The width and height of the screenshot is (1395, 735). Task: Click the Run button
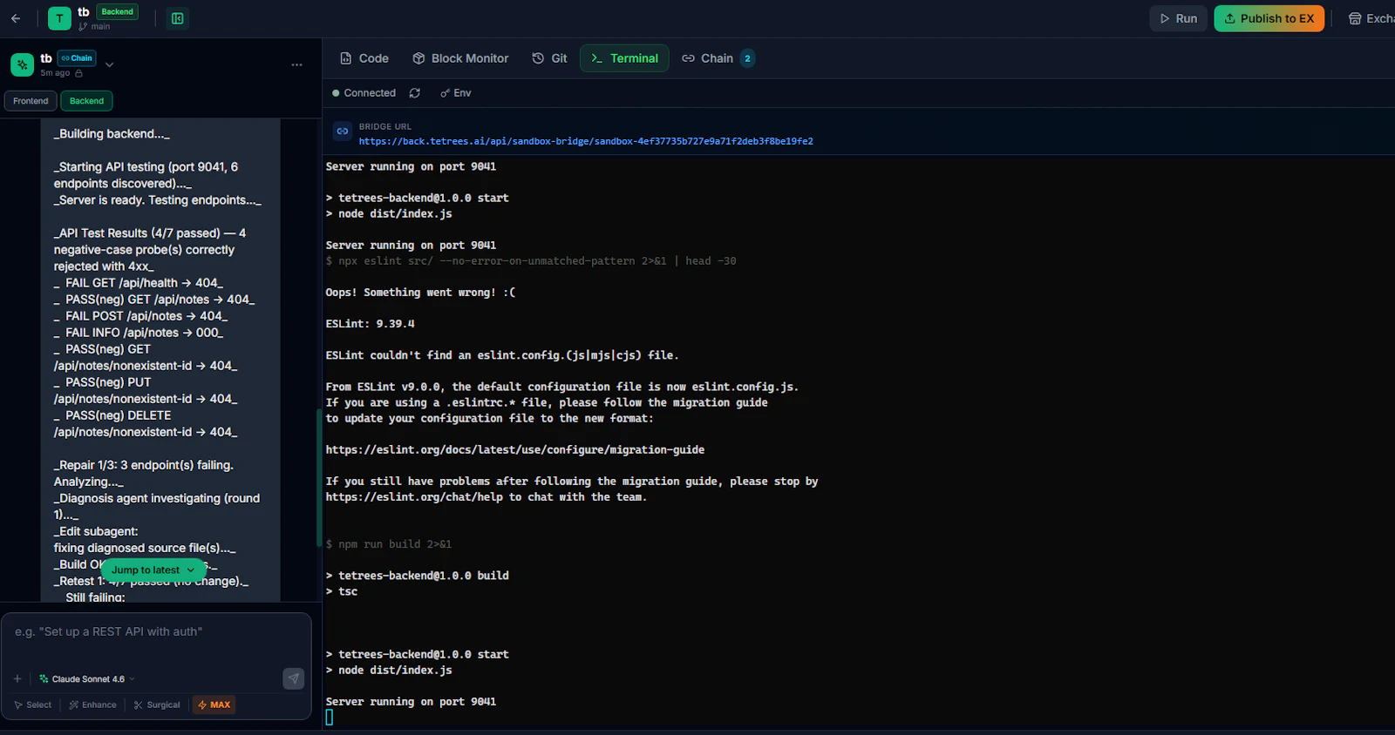[1178, 18]
